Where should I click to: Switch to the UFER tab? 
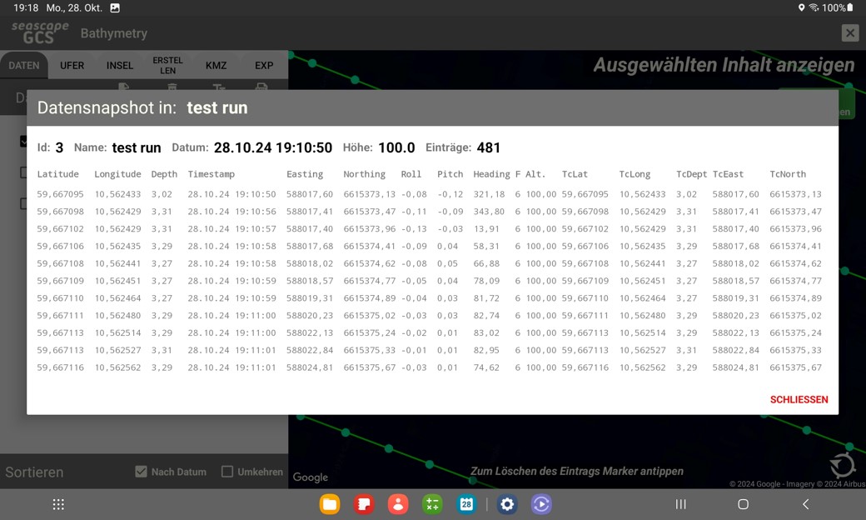(x=72, y=65)
